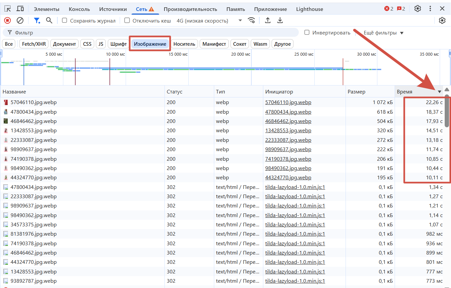This screenshot has width=451, height=288.
Task: Enable the Сохранять журнал checkbox
Action: pyautogui.click(x=65, y=21)
